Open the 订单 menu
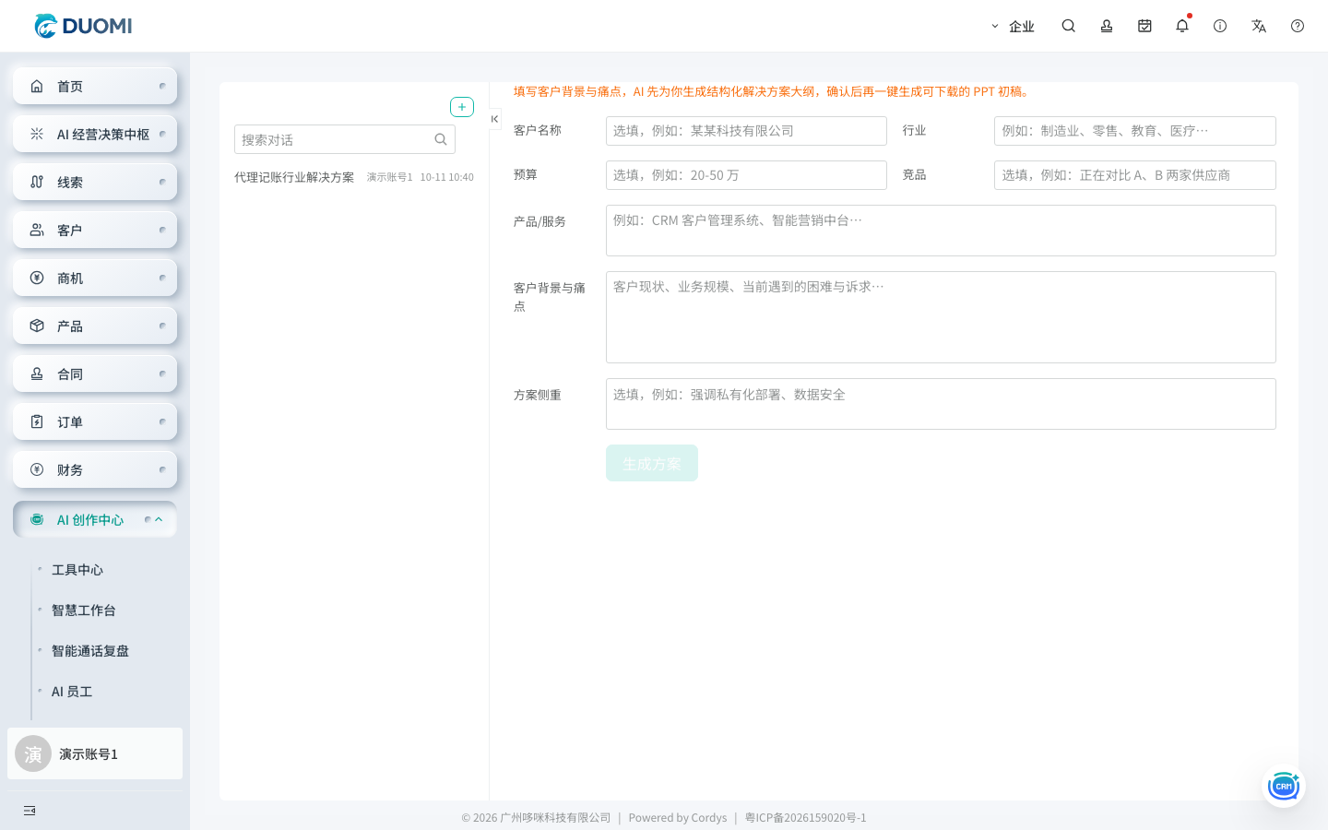 [x=95, y=421]
